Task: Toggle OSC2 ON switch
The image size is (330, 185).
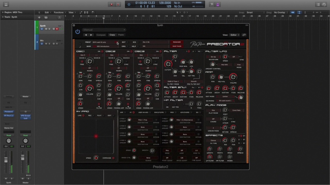Action: (131, 51)
